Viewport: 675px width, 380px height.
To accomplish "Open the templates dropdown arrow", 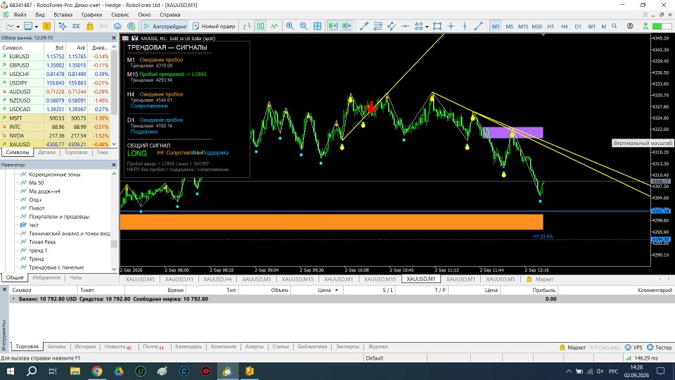I will pyautogui.click(x=36, y=27).
